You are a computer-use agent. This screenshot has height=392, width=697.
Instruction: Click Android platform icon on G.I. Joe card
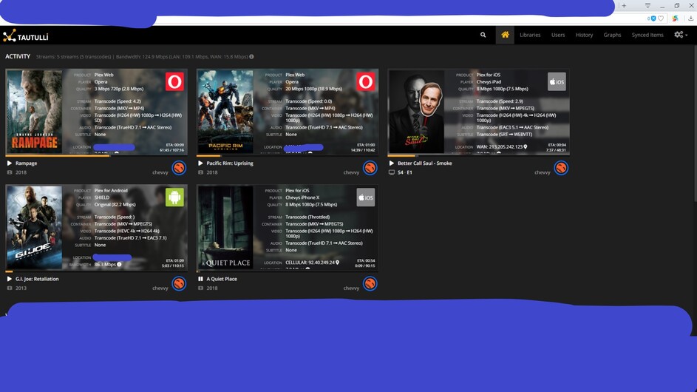(174, 197)
